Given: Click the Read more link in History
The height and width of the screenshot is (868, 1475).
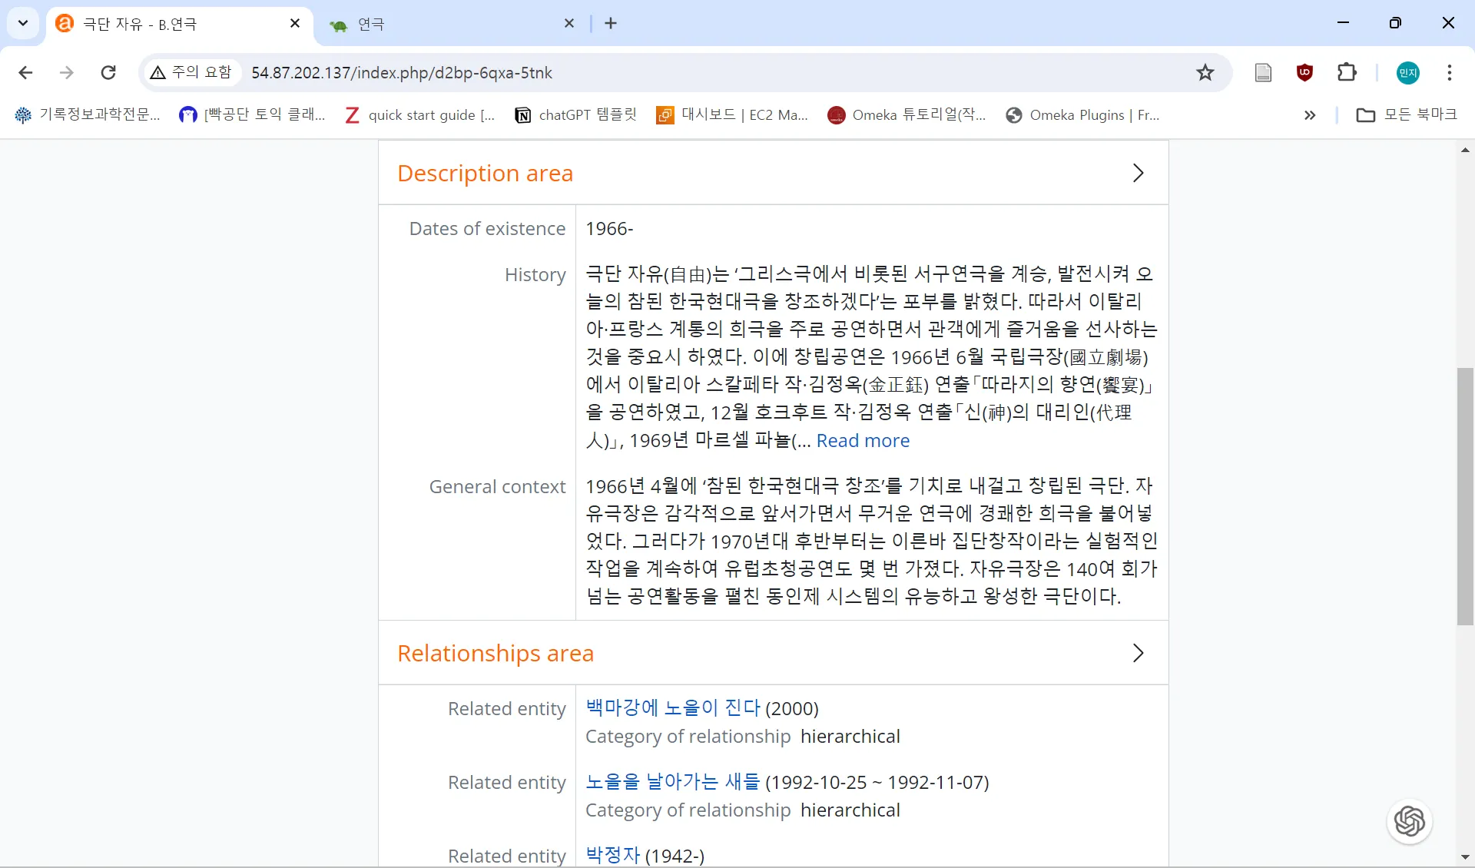Looking at the screenshot, I should tap(863, 441).
